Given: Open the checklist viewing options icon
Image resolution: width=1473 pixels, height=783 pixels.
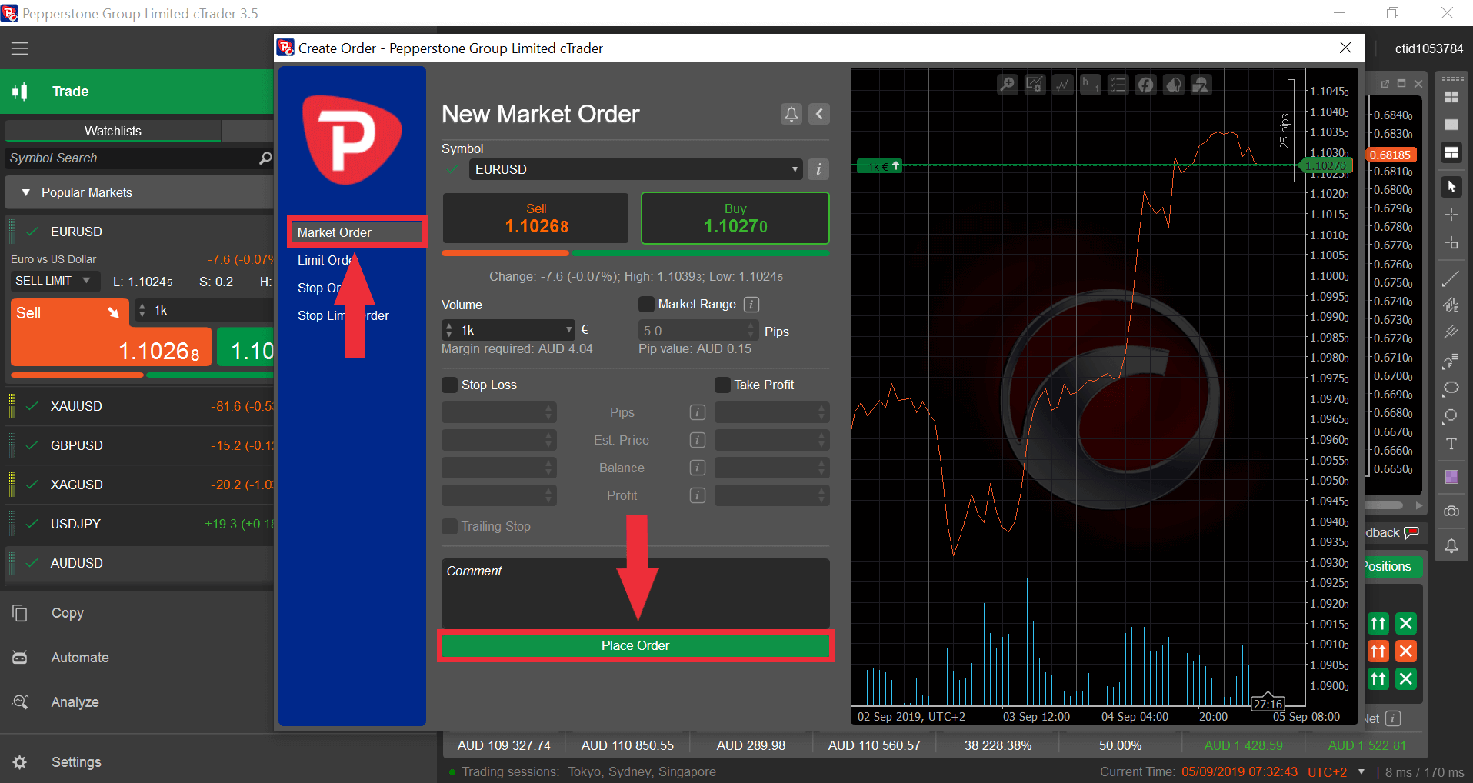Looking at the screenshot, I should (1118, 85).
